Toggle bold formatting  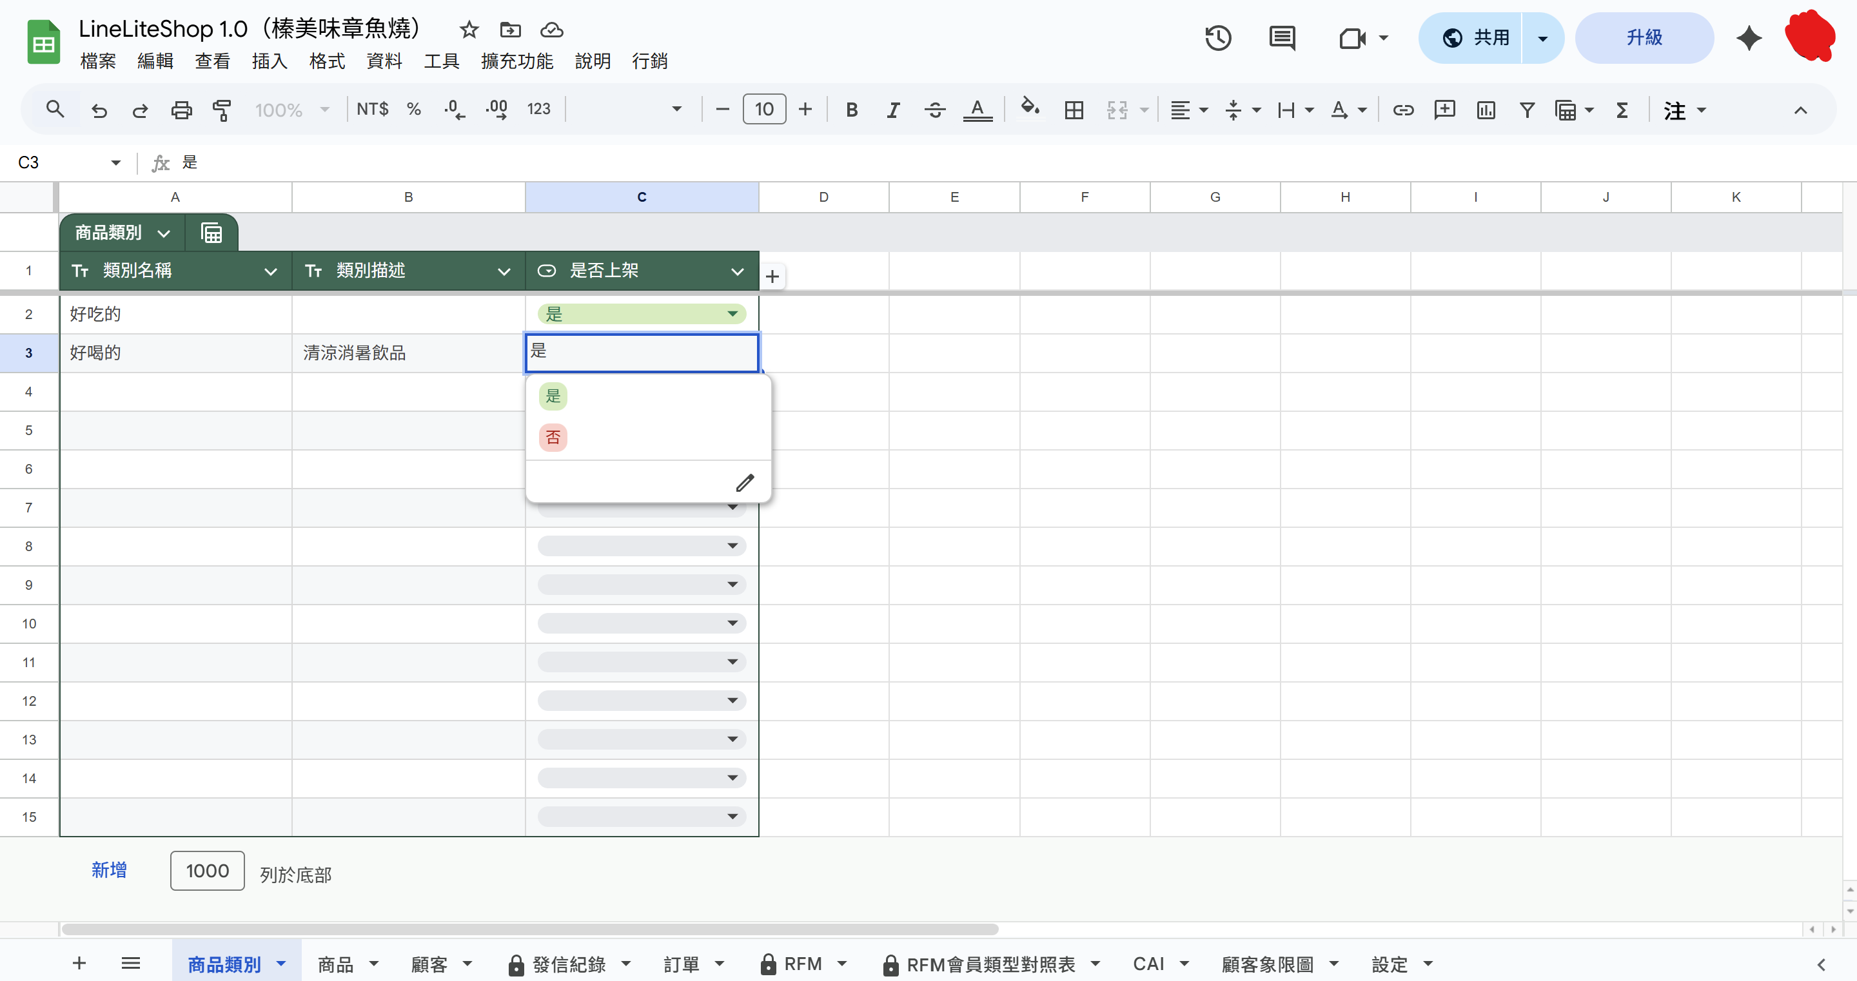(x=851, y=110)
